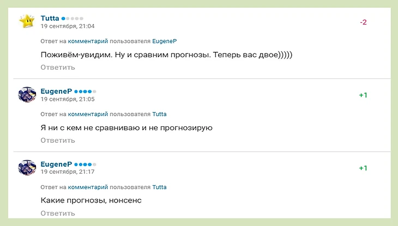The image size is (398, 226).
Task: Click EugeneP's avatar on the 21:05 comment
Action: [27, 95]
